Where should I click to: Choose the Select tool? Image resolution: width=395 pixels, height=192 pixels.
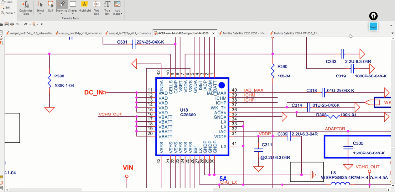pos(40,7)
